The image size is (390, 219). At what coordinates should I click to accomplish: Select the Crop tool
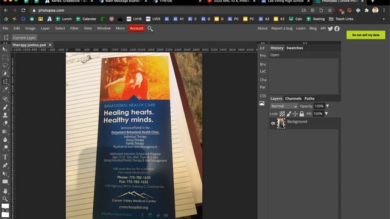[x=5, y=82]
